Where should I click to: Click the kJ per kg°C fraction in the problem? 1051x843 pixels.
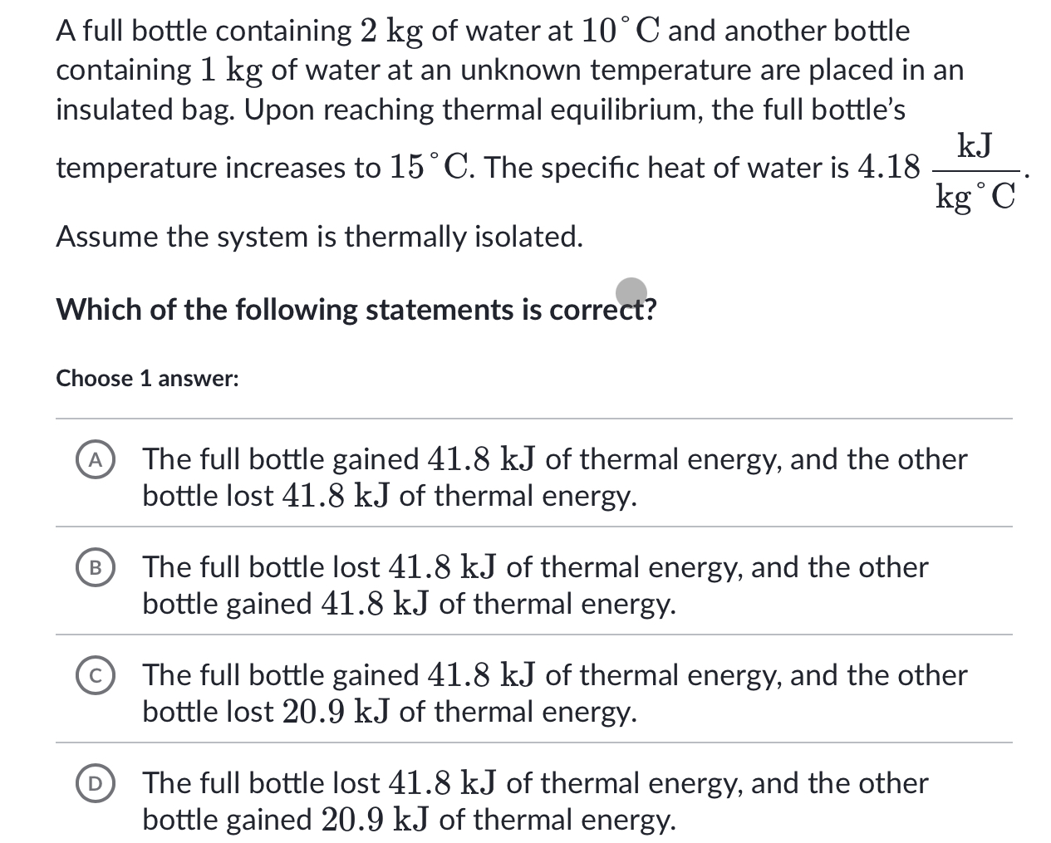975,169
